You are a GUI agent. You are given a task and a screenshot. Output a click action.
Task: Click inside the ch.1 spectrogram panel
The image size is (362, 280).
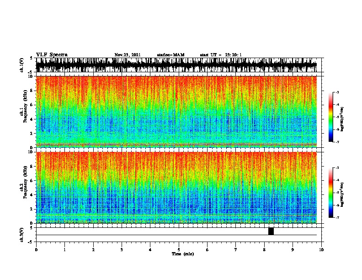click(176, 112)
